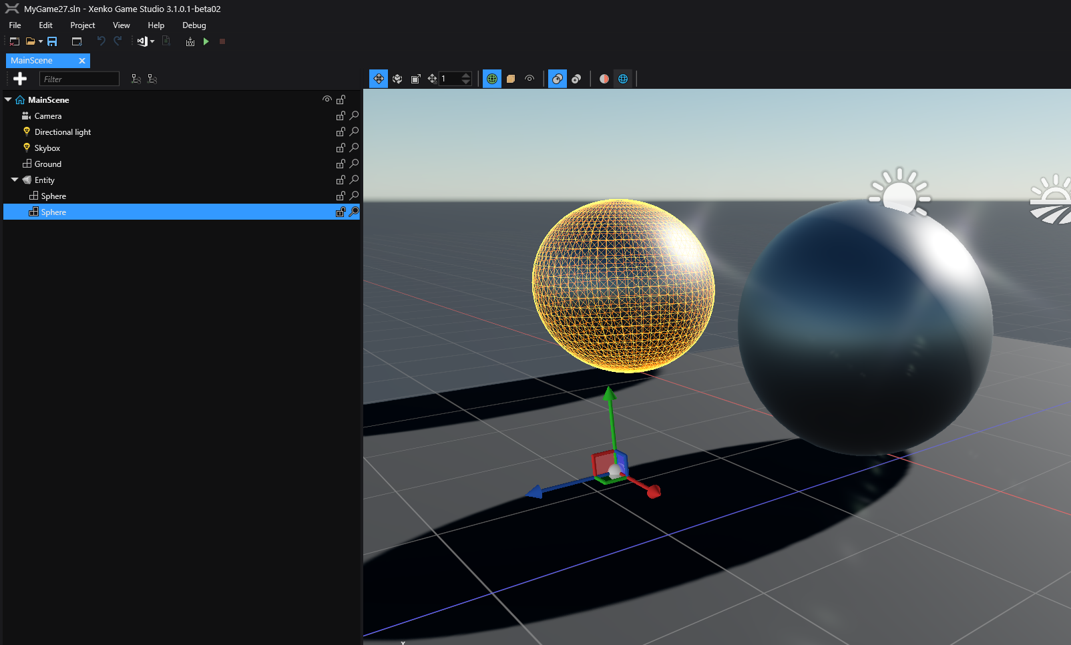Toggle lock on MainScene row
Screen dimensions: 1071x645
click(341, 99)
